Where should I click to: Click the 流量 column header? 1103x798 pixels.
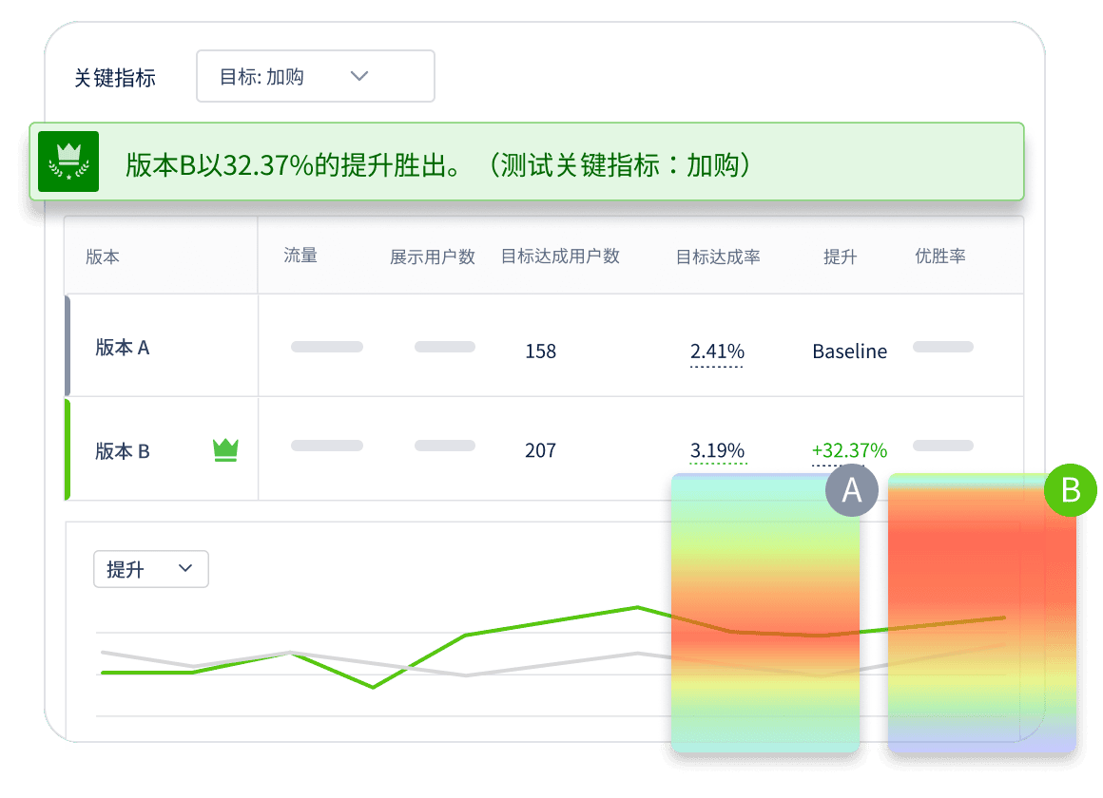[300, 256]
